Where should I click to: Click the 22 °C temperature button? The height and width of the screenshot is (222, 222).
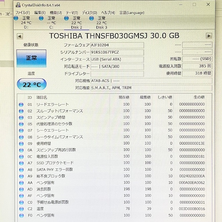click(x=32, y=84)
